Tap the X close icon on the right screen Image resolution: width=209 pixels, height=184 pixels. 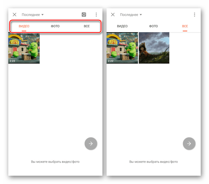coord(113,15)
